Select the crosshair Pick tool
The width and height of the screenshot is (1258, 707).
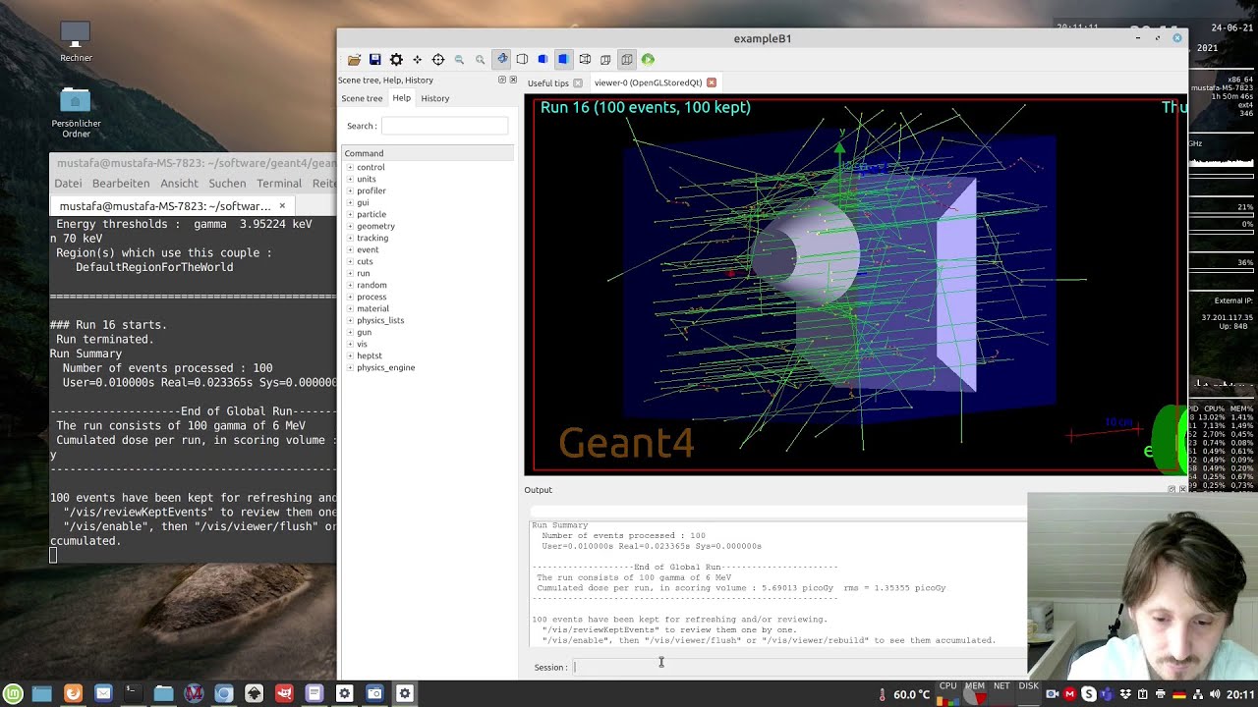click(438, 60)
